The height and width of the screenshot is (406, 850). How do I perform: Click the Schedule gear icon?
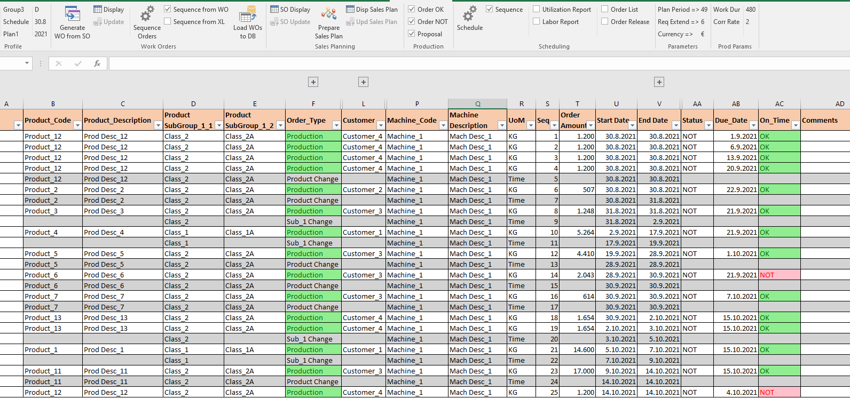click(x=470, y=14)
